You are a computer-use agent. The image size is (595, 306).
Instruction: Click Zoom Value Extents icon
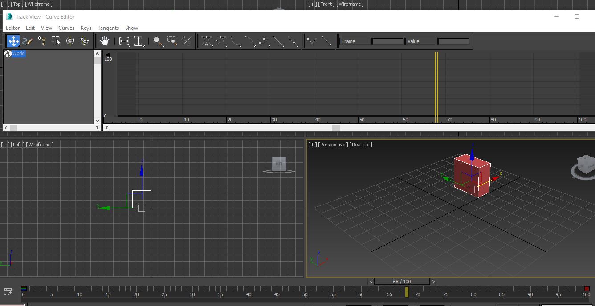[x=139, y=41]
